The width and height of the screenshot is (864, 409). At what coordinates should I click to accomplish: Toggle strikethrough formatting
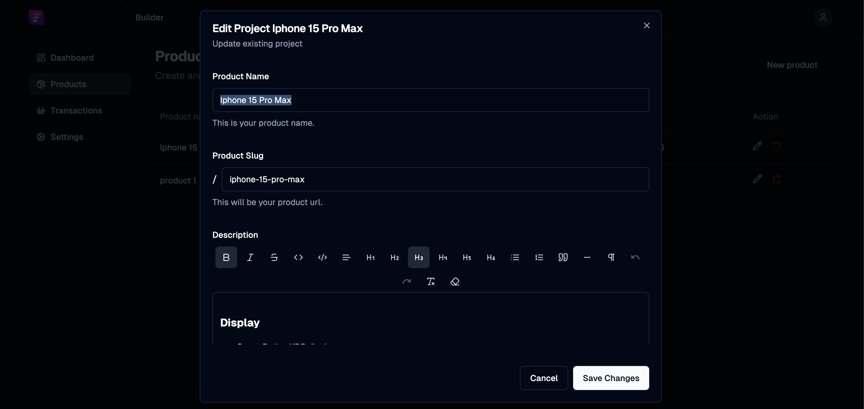[274, 257]
